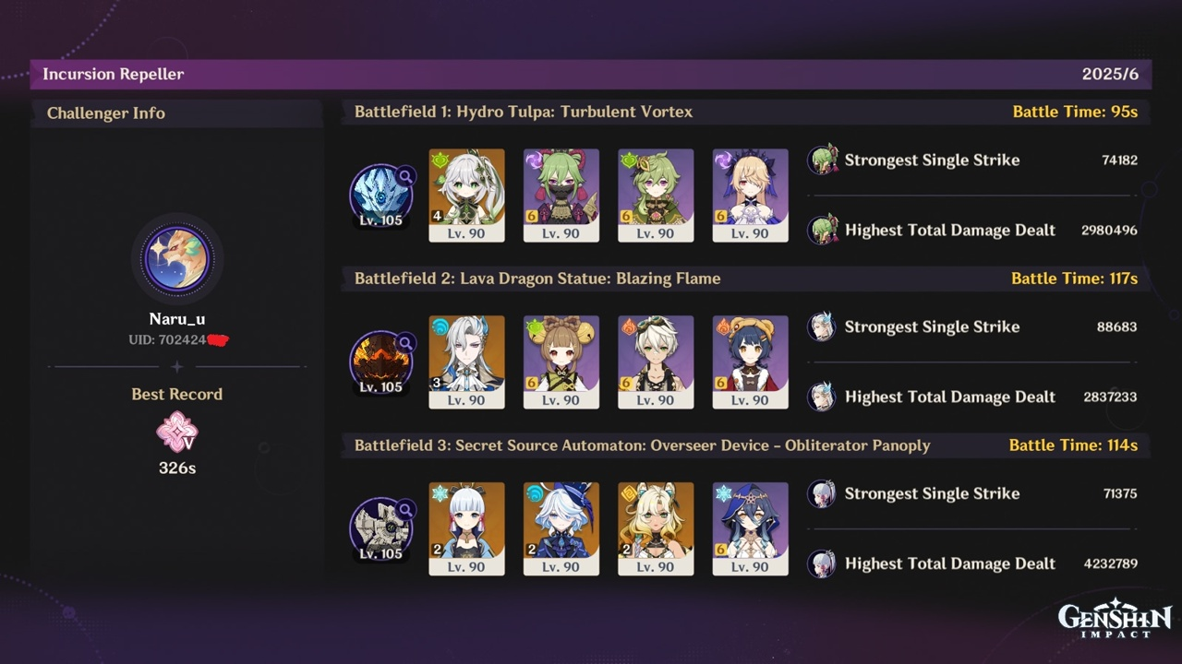This screenshot has width=1182, height=664.
Task: Click the Battlefield 3 Secret Source Automaton header
Action: pos(746,445)
